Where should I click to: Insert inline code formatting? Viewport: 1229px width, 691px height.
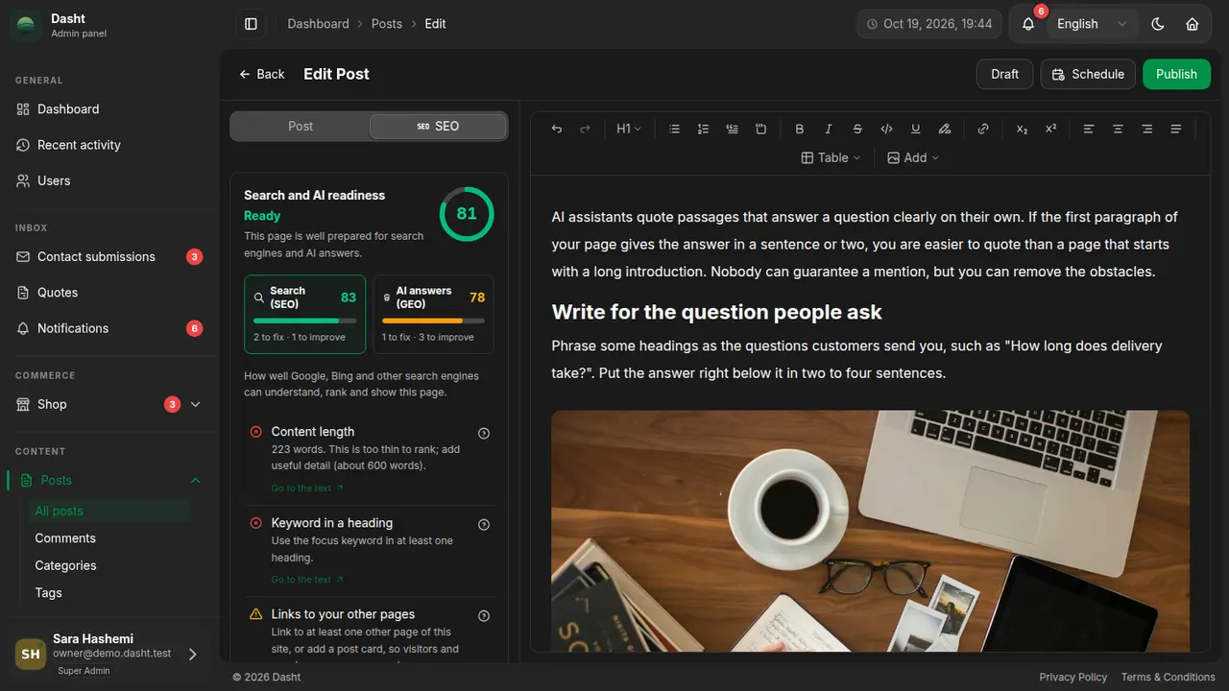coord(886,129)
